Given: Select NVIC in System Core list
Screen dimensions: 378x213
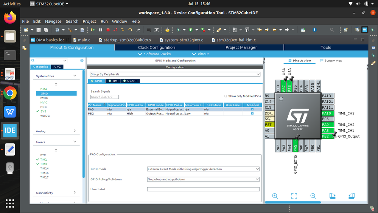Looking at the screenshot, I should coord(44,102).
